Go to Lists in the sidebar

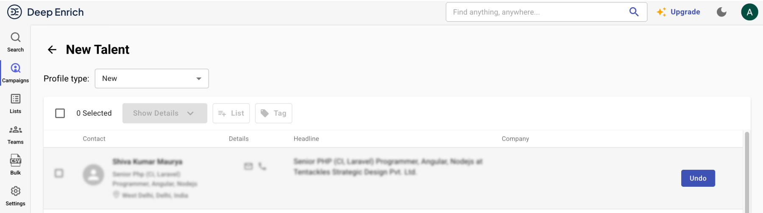tap(16, 103)
